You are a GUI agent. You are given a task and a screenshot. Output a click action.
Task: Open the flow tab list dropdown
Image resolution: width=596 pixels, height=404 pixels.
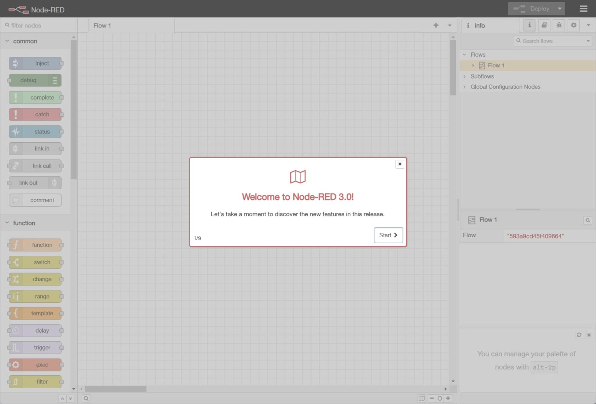click(449, 25)
